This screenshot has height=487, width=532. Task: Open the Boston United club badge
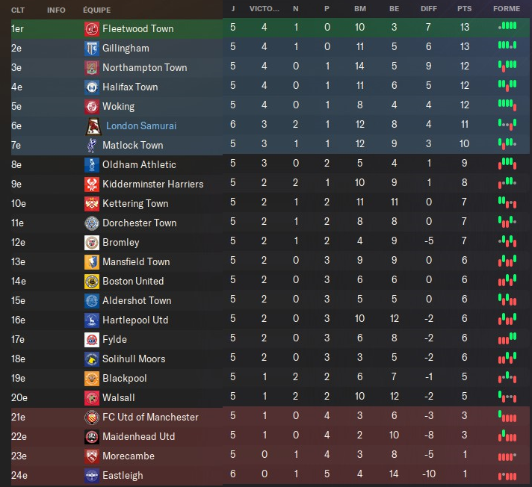click(91, 282)
